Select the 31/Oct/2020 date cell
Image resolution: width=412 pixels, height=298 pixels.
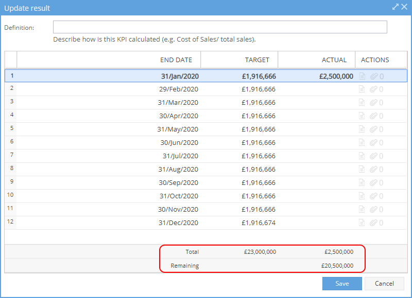pos(109,196)
